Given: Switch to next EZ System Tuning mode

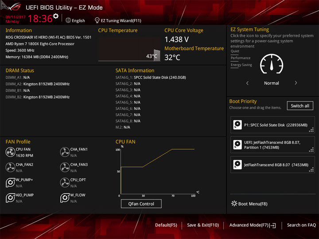Looking at the screenshot, I should coord(296,83).
